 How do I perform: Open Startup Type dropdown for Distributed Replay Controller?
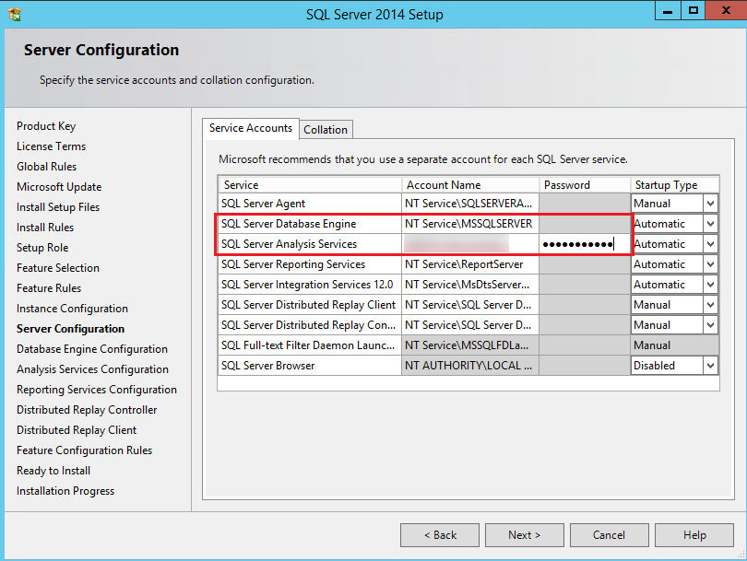[x=710, y=325]
